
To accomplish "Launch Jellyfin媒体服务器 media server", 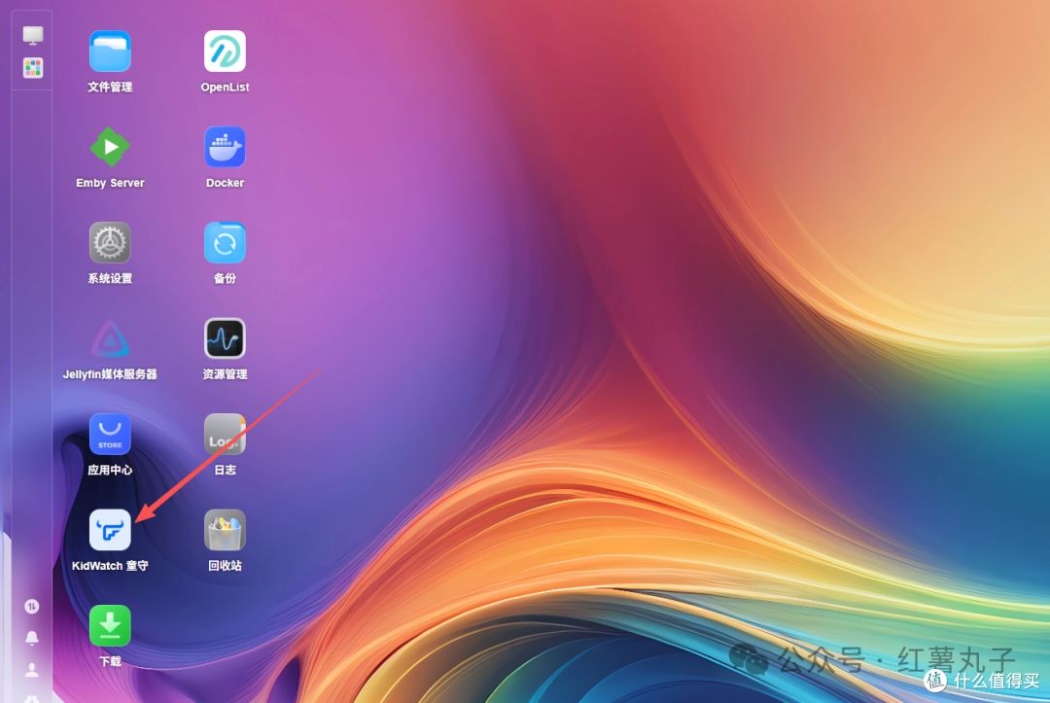I will click(110, 338).
